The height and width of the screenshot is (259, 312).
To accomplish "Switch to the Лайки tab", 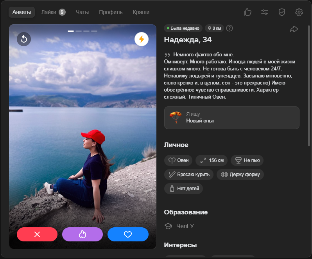I will 53,12.
